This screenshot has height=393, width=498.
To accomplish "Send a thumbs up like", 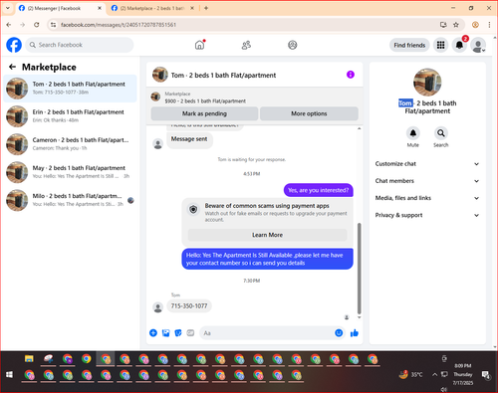I will (355, 333).
